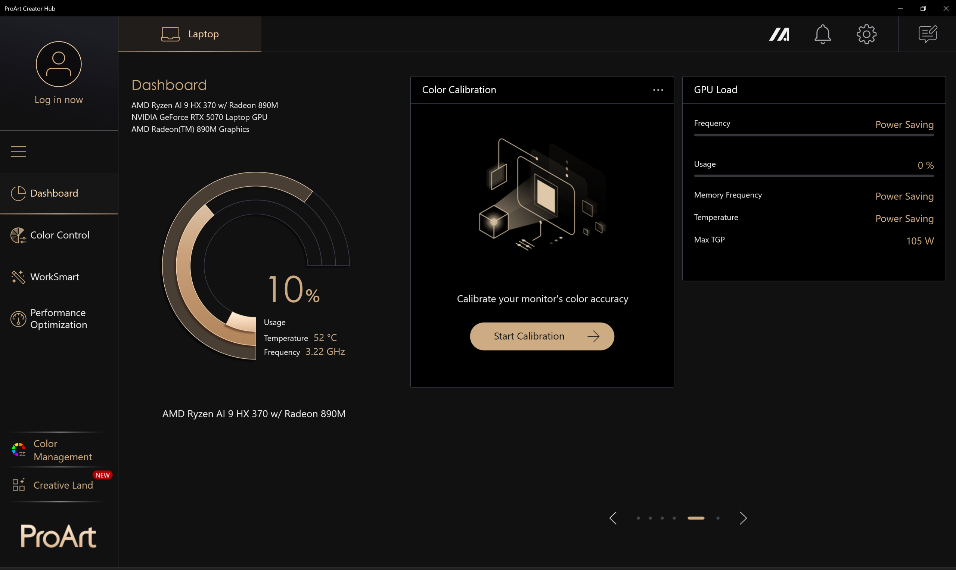Screen dimensions: 956x570
Task: Select the first page indicator dot
Action: coord(638,518)
